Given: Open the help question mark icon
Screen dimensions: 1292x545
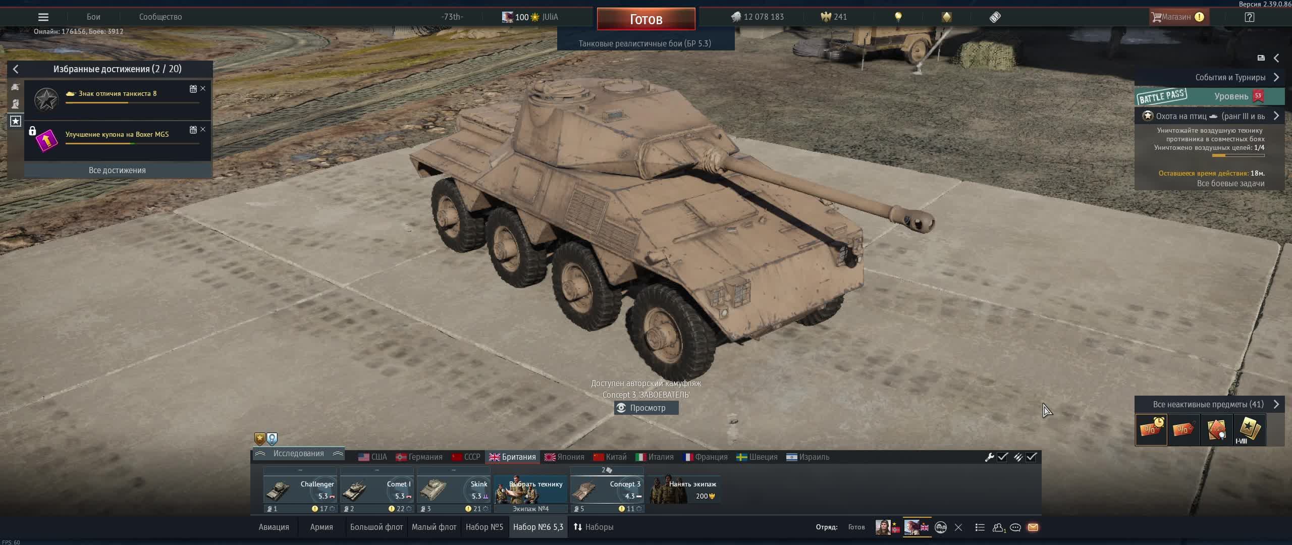Looking at the screenshot, I should click(1250, 17).
